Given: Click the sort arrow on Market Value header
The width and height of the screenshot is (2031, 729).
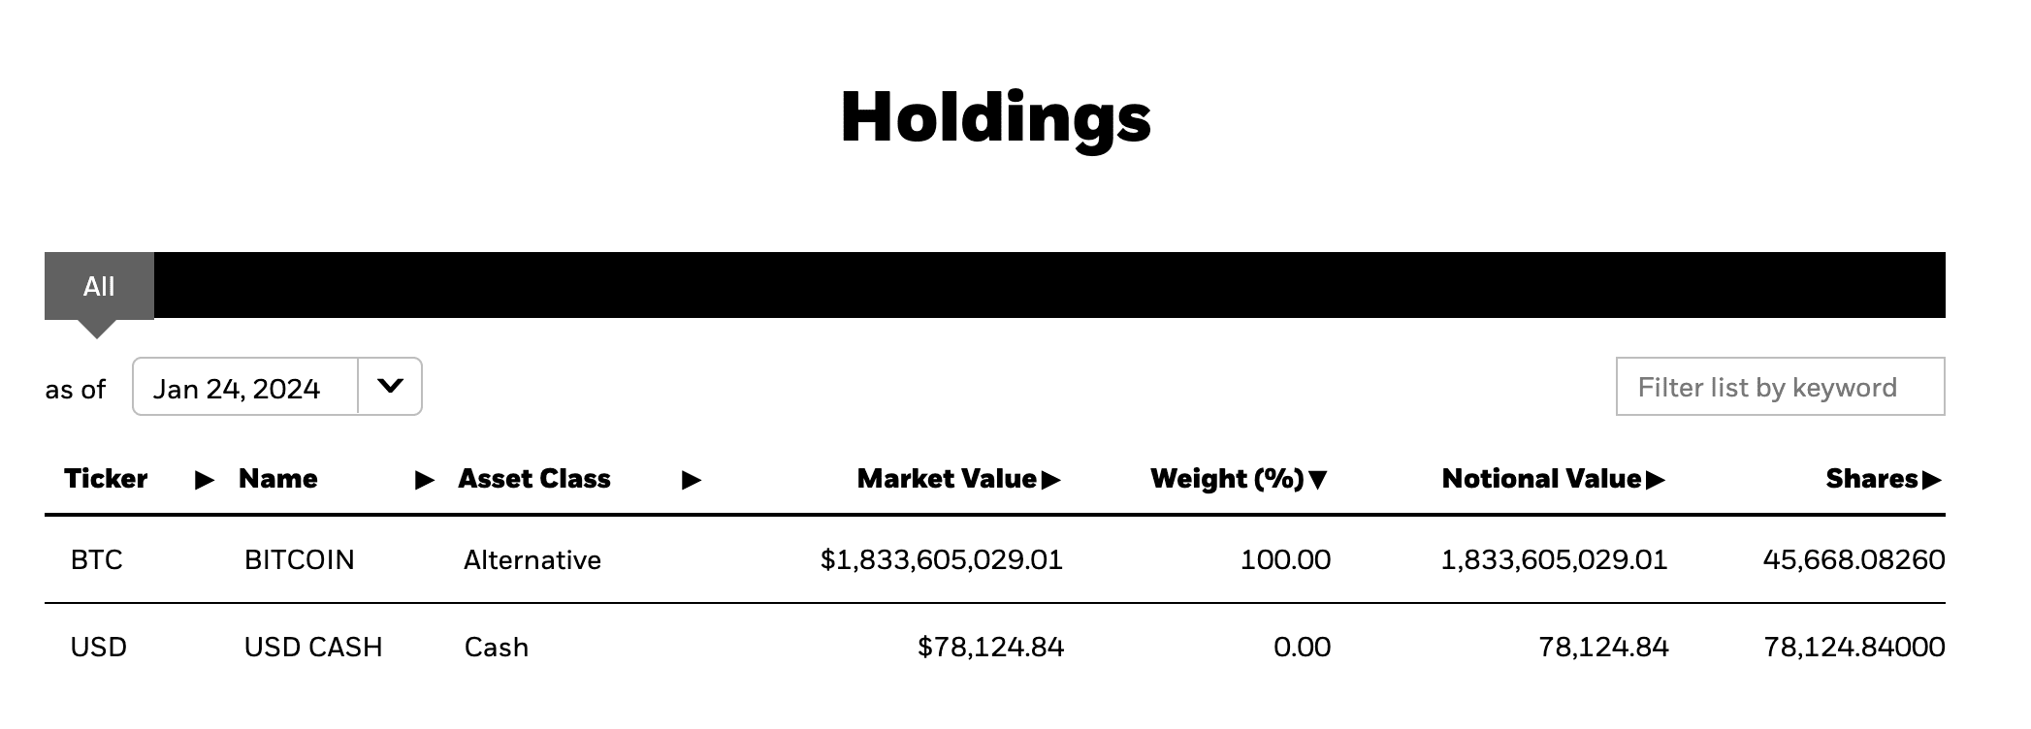Looking at the screenshot, I should 1051,478.
